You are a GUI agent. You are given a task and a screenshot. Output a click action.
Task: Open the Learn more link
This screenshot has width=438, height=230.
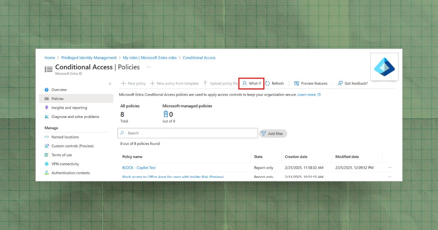point(309,95)
